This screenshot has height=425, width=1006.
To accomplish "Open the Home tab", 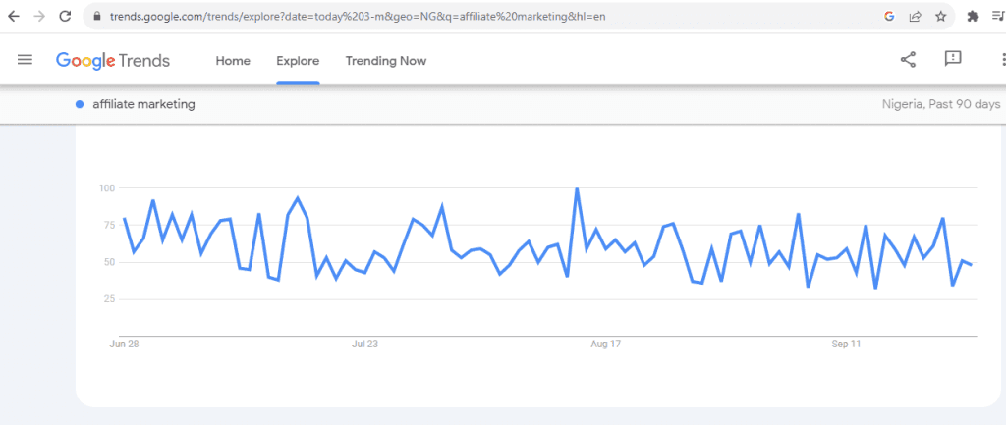I will tap(233, 61).
